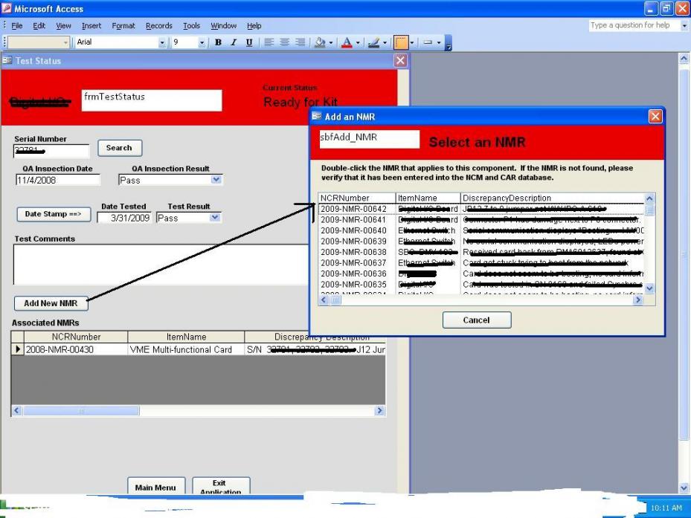This screenshot has width=691, height=518.
Task: Open line color dropdown arrow
Action: 385,42
